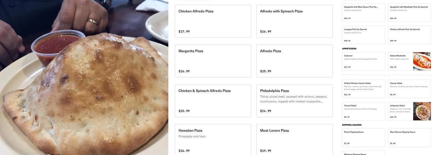Select the Meat Lovers Pizza card
This screenshot has width=434, height=155.
[x=294, y=140]
